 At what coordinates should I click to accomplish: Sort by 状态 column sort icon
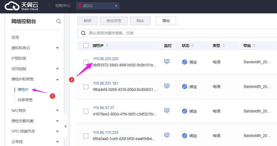tap(193, 46)
